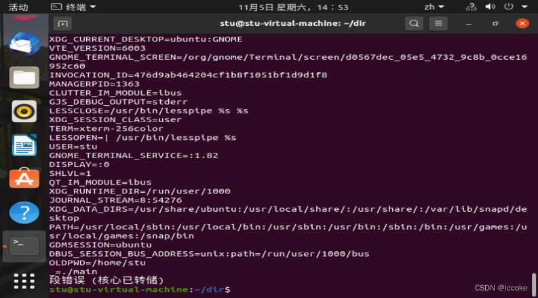The height and width of the screenshot is (298, 538).
Task: Click the line XDG_RUNTIME_DIR=/run/user/1000
Action: click(140, 191)
